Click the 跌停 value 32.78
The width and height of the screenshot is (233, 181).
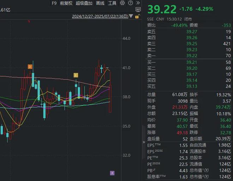[x=226, y=132]
